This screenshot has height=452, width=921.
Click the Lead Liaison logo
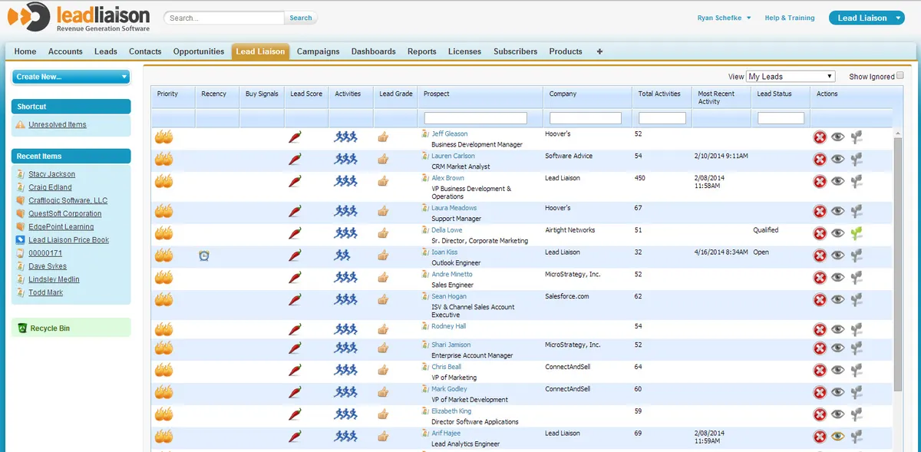79,18
